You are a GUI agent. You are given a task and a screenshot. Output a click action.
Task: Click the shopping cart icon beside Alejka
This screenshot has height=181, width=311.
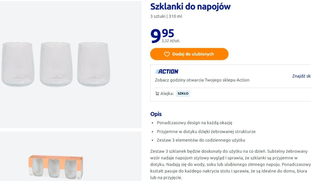click(x=157, y=94)
